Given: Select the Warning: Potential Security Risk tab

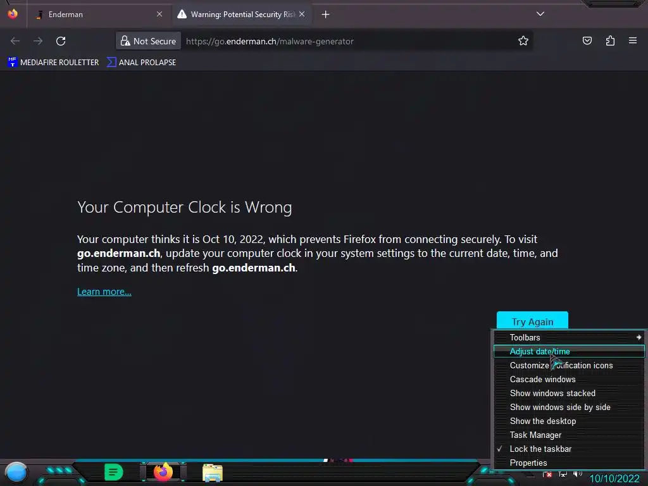Looking at the screenshot, I should [242, 15].
